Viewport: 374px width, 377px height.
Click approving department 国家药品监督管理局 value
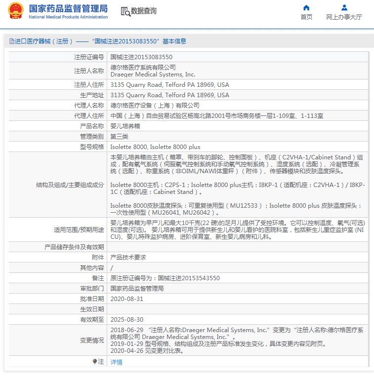(137, 288)
